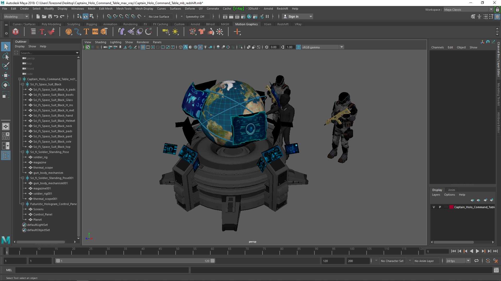Viewport: 501px width, 281px height.
Task: Click frame 60 on the timeline
Action: point(212,251)
